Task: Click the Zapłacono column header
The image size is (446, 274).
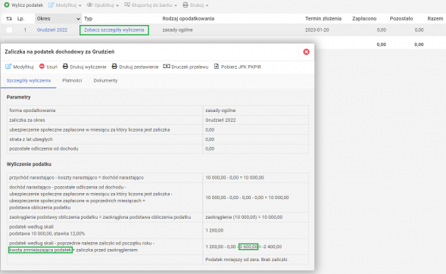Action: (x=364, y=18)
